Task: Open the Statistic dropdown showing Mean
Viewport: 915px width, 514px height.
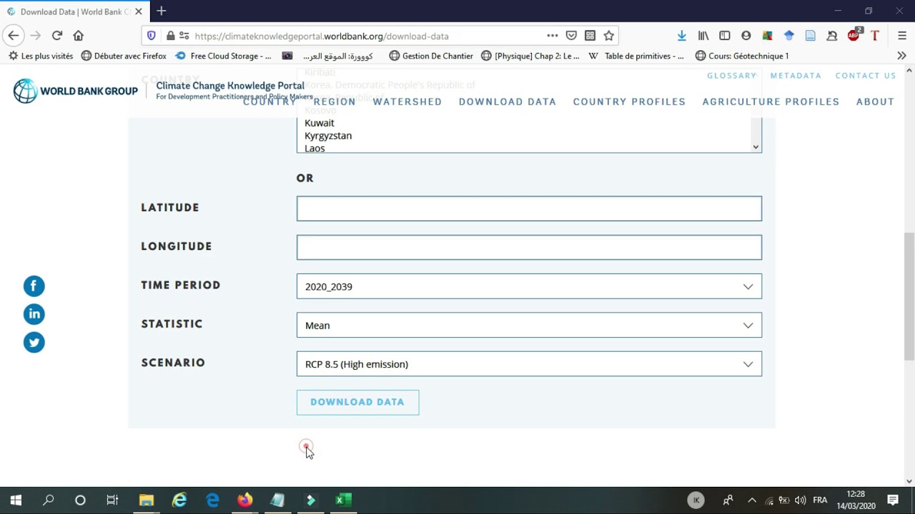Action: [529, 325]
